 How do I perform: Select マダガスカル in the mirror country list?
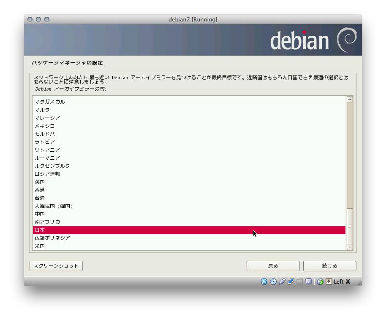point(189,102)
